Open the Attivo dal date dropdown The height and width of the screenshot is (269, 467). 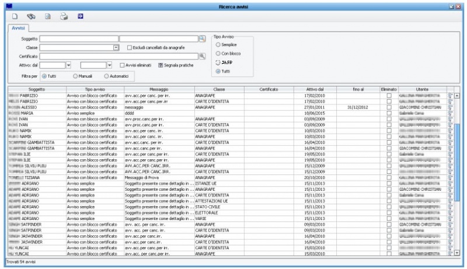click(x=68, y=65)
